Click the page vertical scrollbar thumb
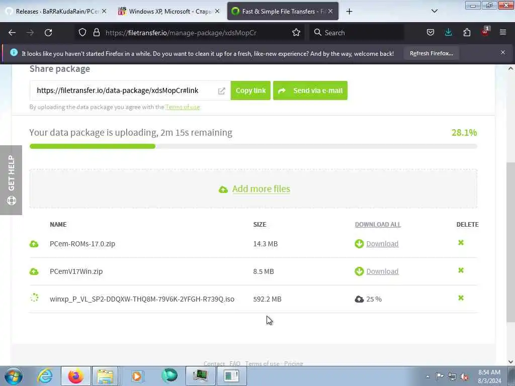The width and height of the screenshot is (515, 386). click(510, 242)
